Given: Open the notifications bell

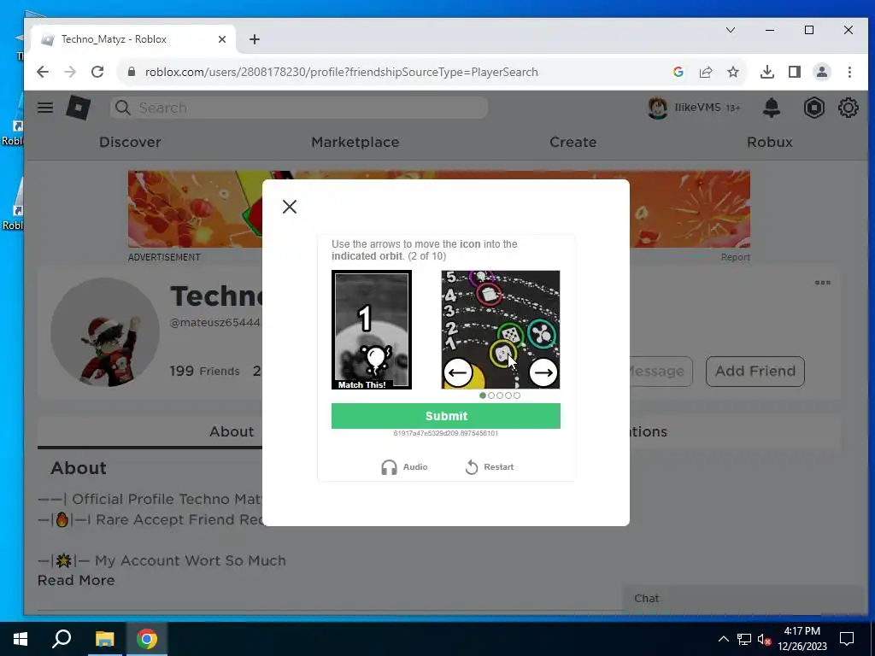Looking at the screenshot, I should (772, 108).
